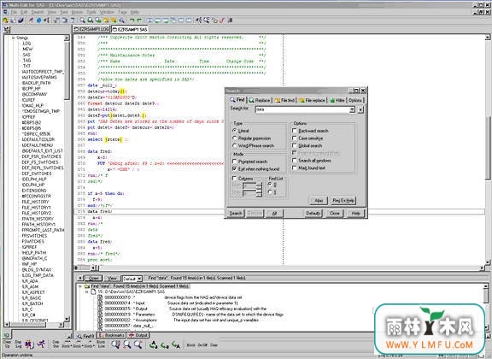The height and width of the screenshot is (359, 492).
Task: Enable Global search option
Action: 295,145
